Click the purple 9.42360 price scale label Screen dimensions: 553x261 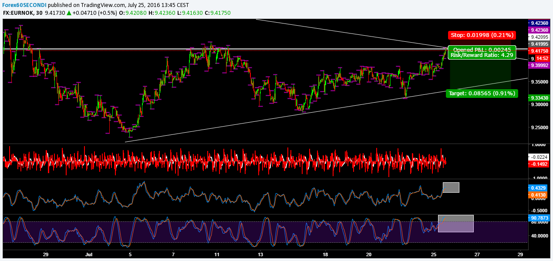tap(540, 30)
